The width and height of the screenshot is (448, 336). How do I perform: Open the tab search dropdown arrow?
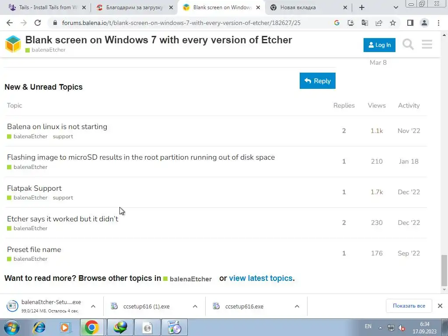coord(395,7)
